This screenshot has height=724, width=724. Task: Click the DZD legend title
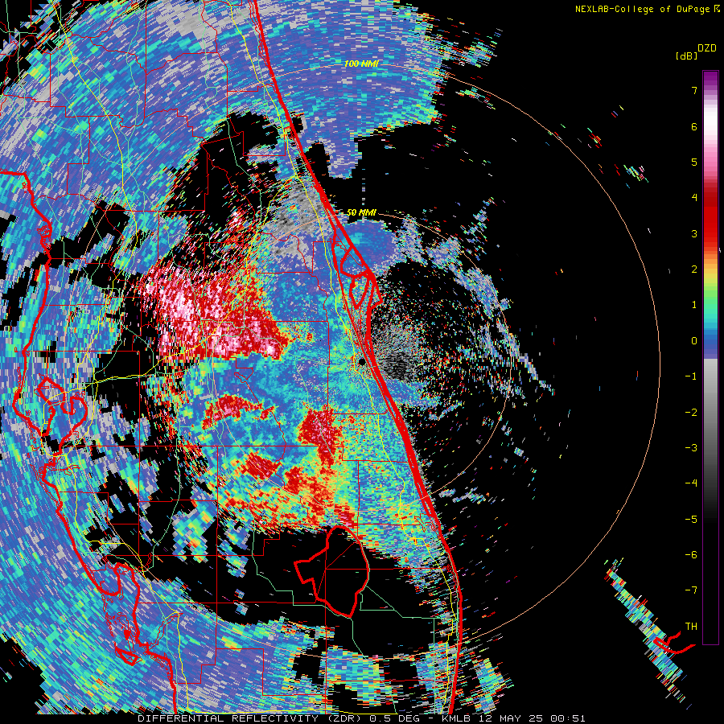[706, 48]
